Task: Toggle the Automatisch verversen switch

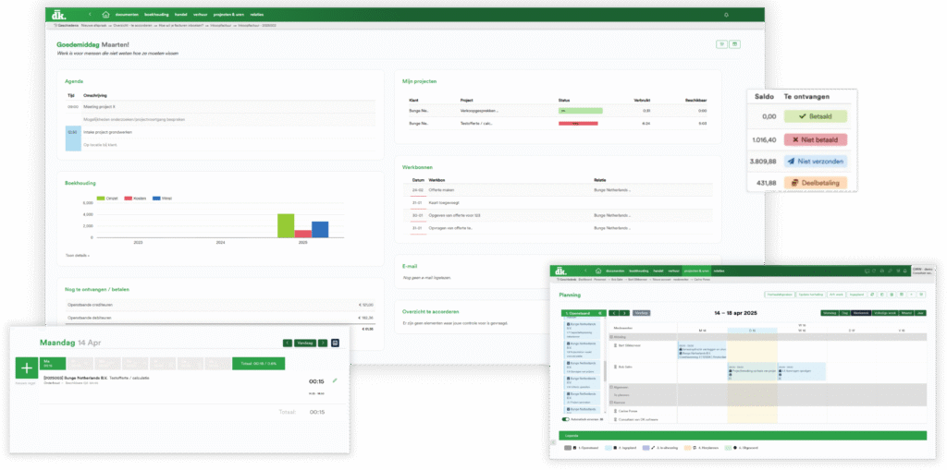Action: click(x=565, y=418)
